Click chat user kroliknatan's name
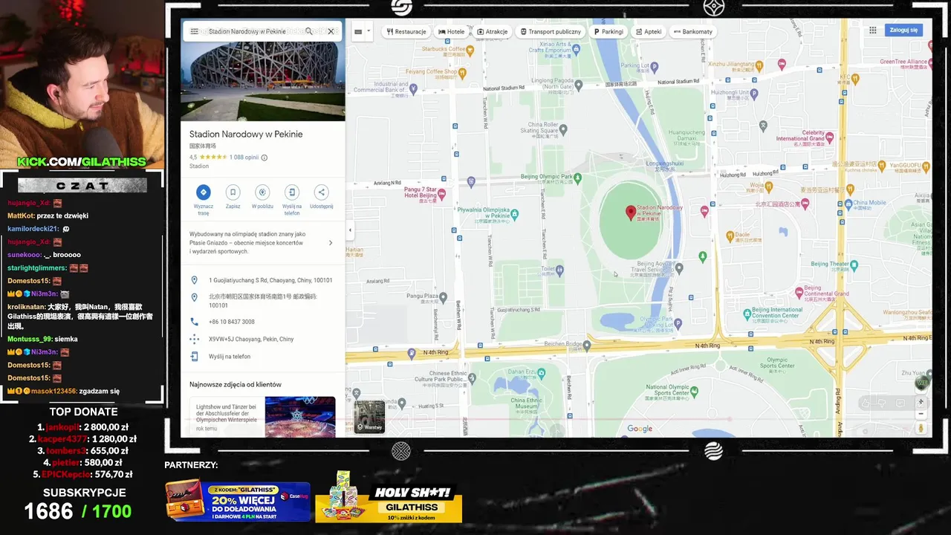The width and height of the screenshot is (951, 535). (26, 307)
